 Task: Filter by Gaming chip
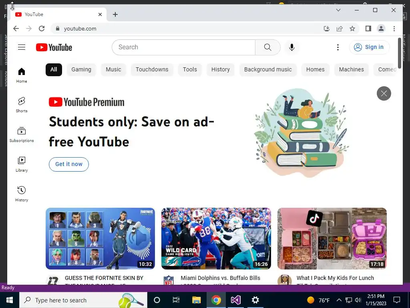pyautogui.click(x=81, y=69)
